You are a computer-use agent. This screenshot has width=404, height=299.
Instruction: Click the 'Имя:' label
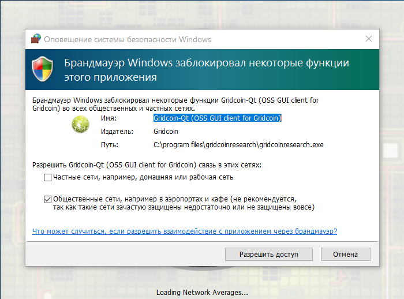109,118
